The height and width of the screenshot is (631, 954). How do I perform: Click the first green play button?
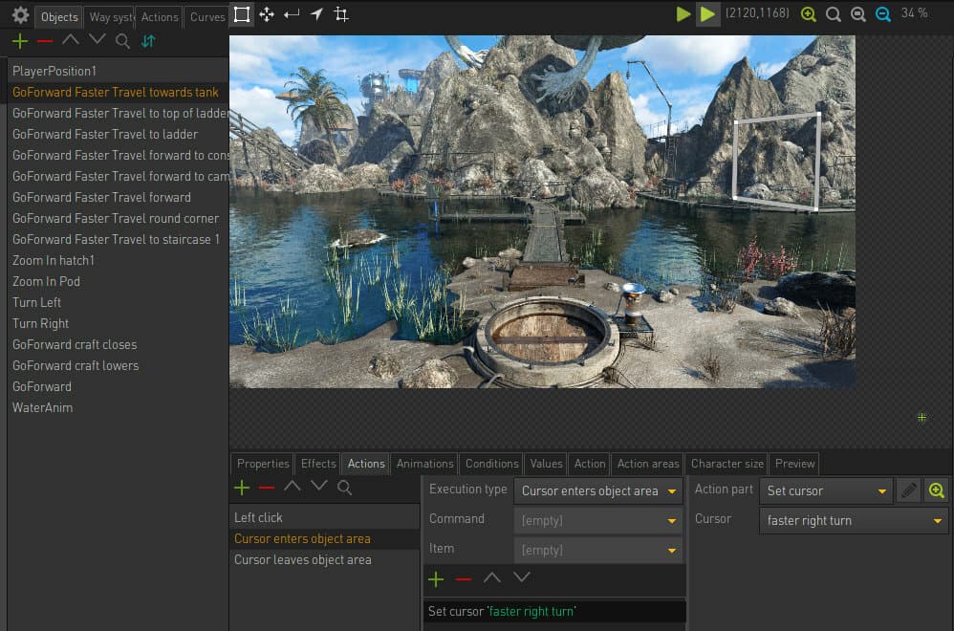683,14
